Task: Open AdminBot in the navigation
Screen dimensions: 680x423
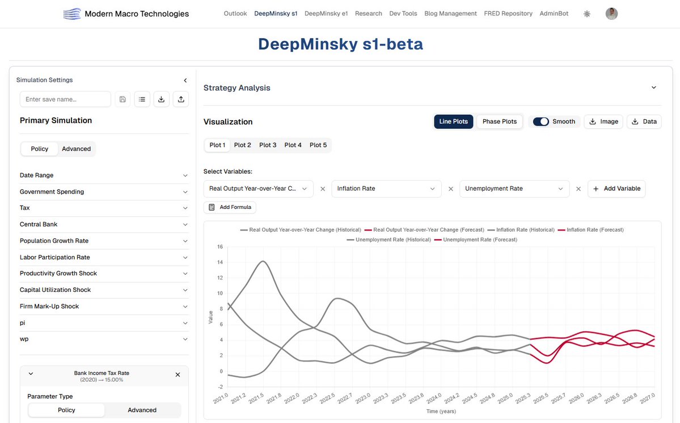Action: 554,14
